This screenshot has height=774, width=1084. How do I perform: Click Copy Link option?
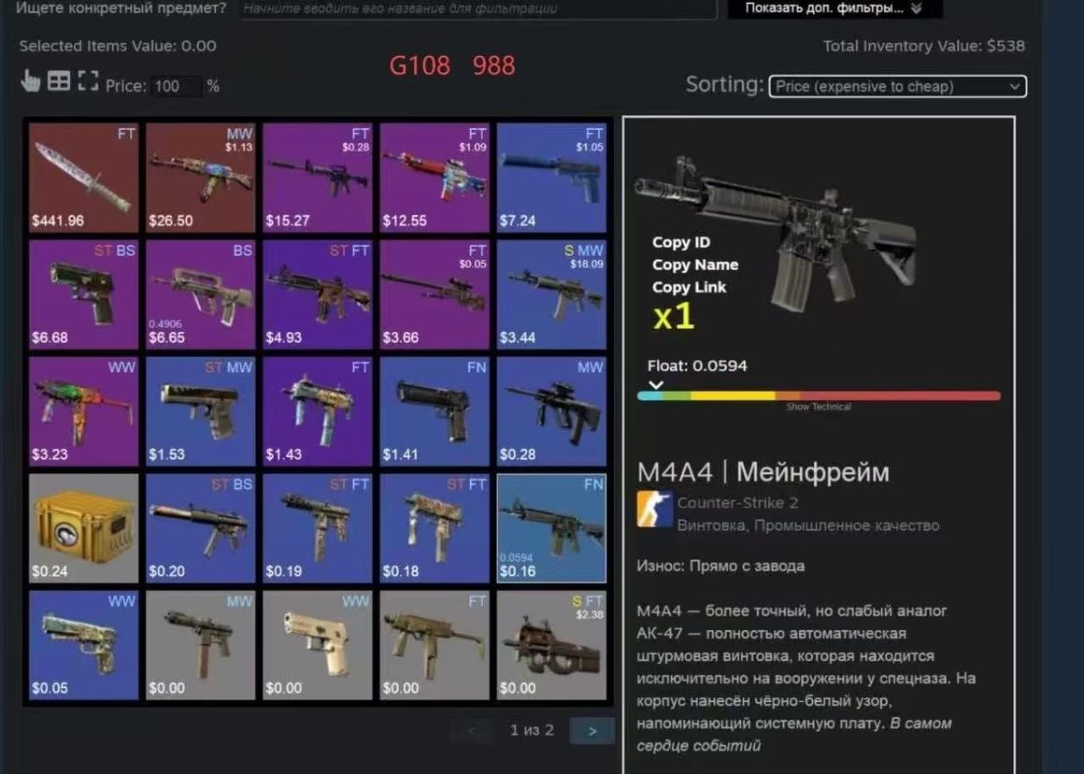[x=689, y=287]
